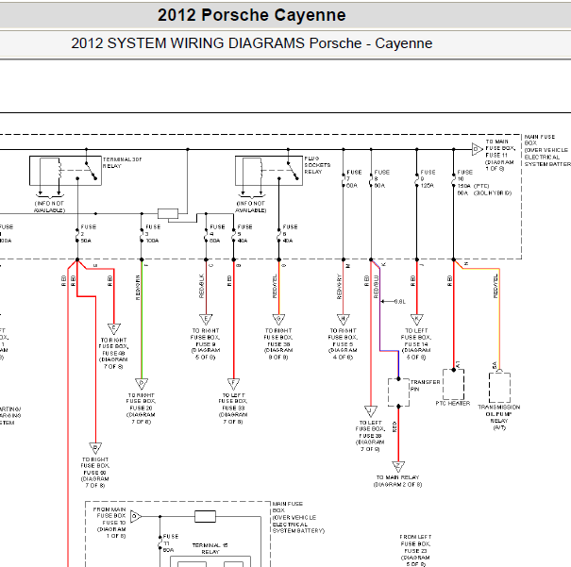Screen dimensions: 571x567
Task: Click "TO MAIN RELAY (DIAGRAM 2 OF 8)" reference
Action: click(397, 481)
